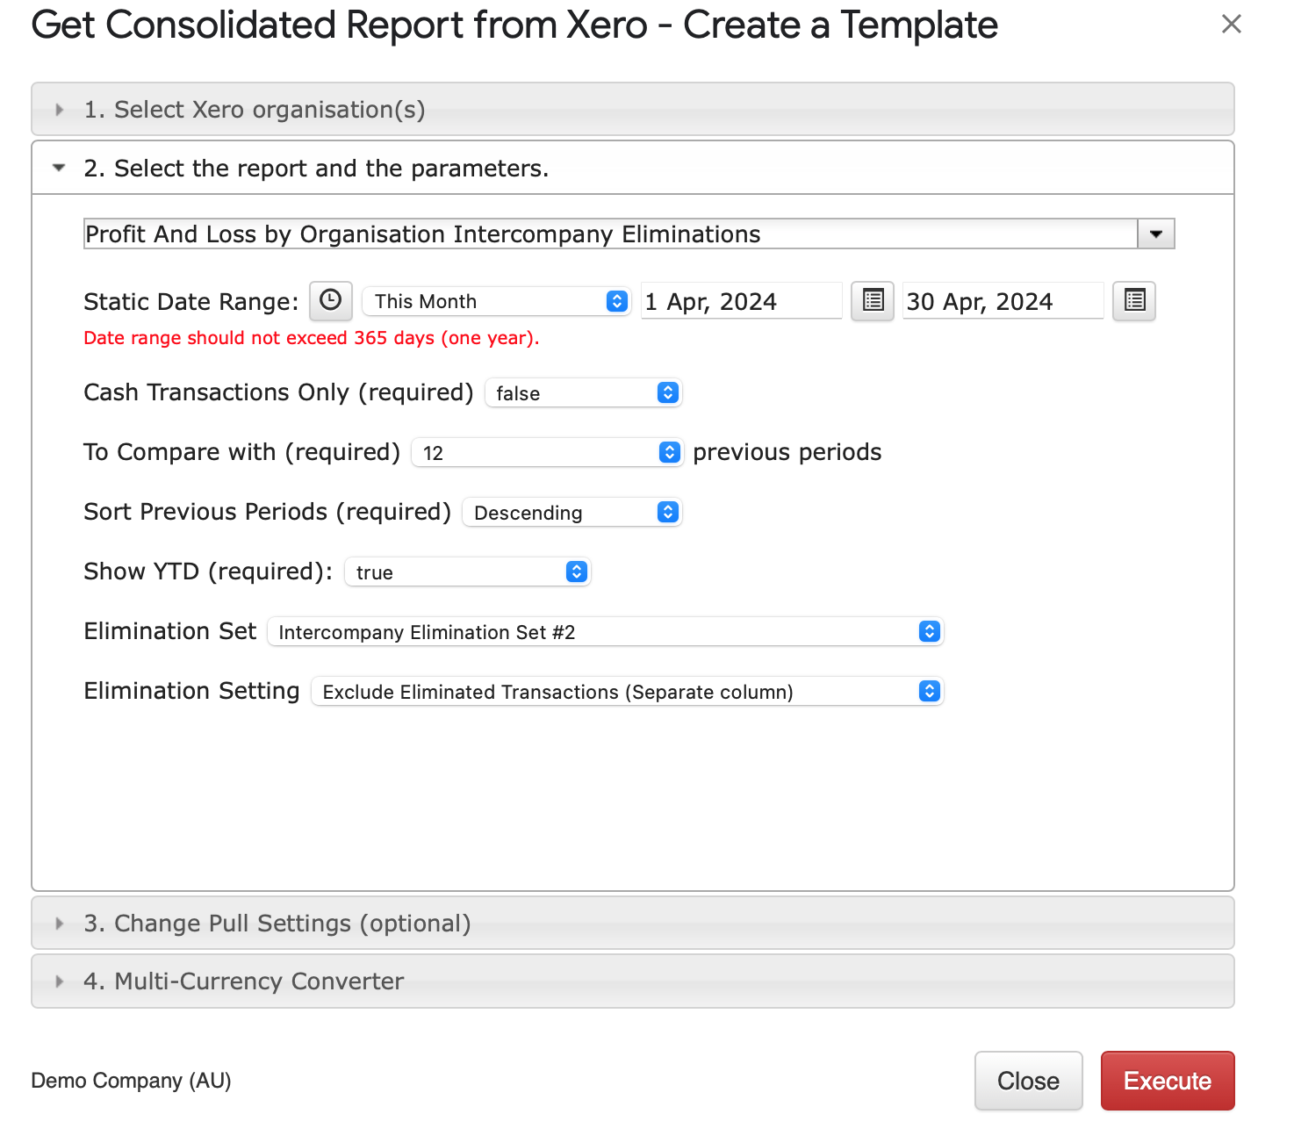Open the This Month date range dropdown
The width and height of the screenshot is (1294, 1143).
point(497,301)
